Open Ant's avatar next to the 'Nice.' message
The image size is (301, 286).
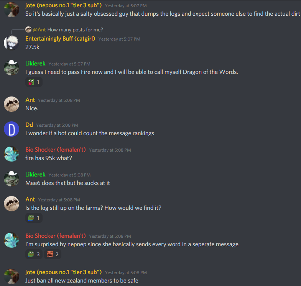(12, 104)
